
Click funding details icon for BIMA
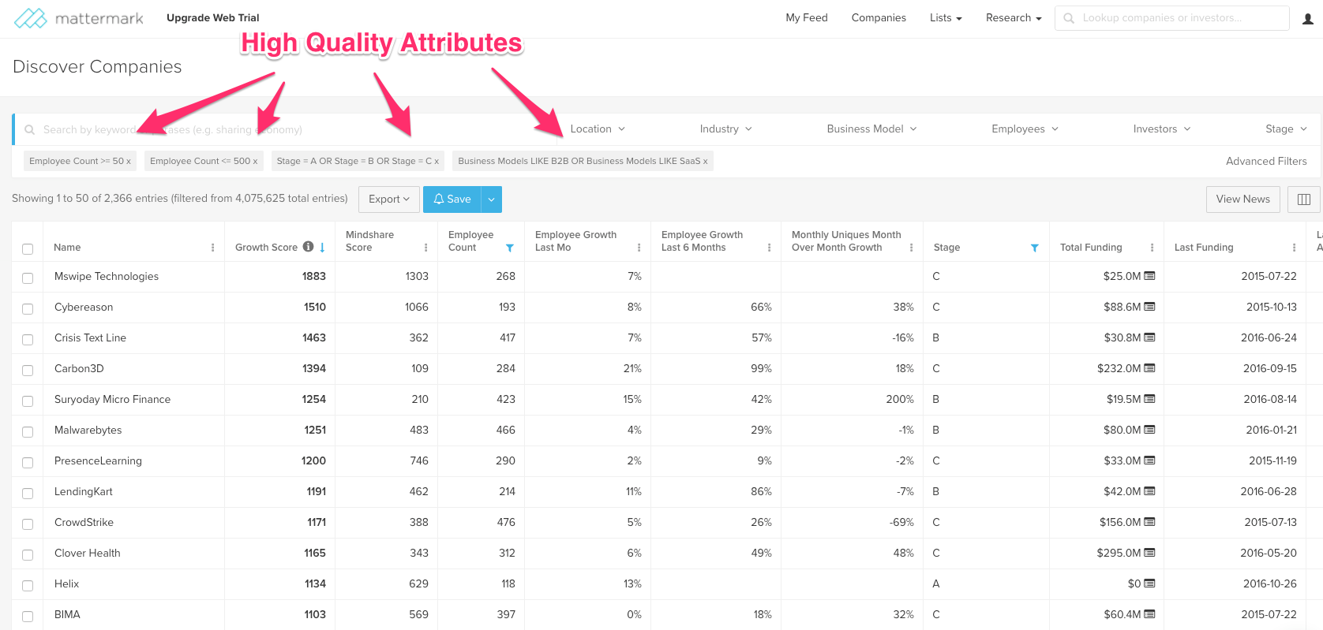click(1149, 614)
